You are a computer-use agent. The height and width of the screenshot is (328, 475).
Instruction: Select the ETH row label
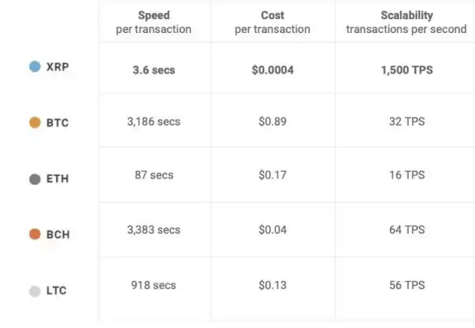point(58,178)
